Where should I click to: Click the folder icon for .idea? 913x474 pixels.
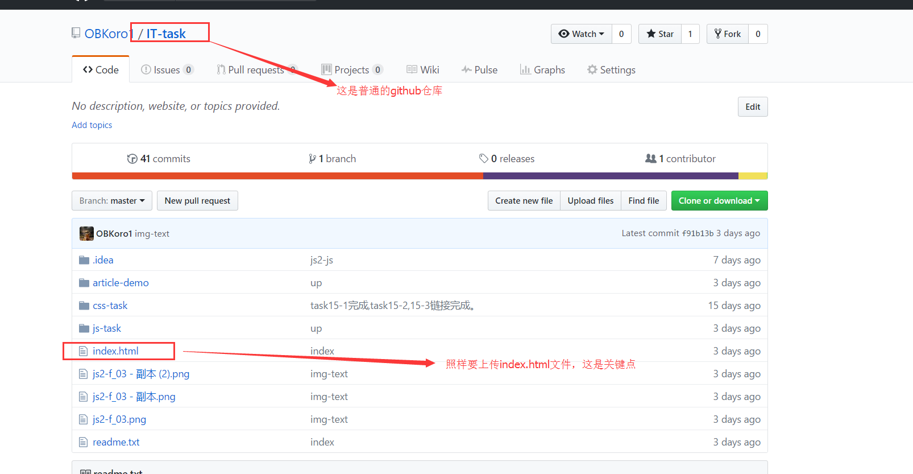[x=84, y=260]
